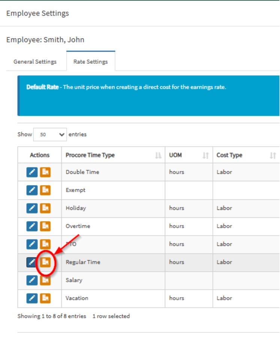Viewport: 280px width, 358px height.
Task: Sort by Procore Time Type column
Action: [113, 155]
